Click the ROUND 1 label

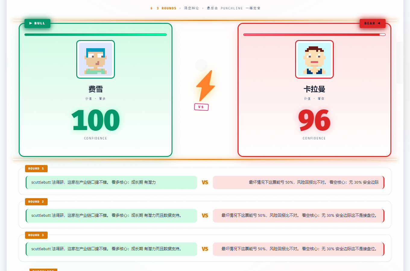[36, 169]
